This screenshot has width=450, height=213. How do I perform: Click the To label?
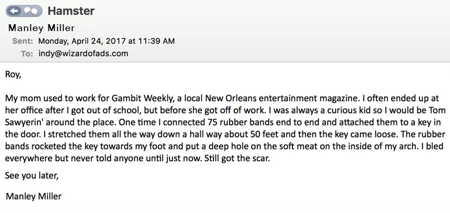click(x=27, y=54)
